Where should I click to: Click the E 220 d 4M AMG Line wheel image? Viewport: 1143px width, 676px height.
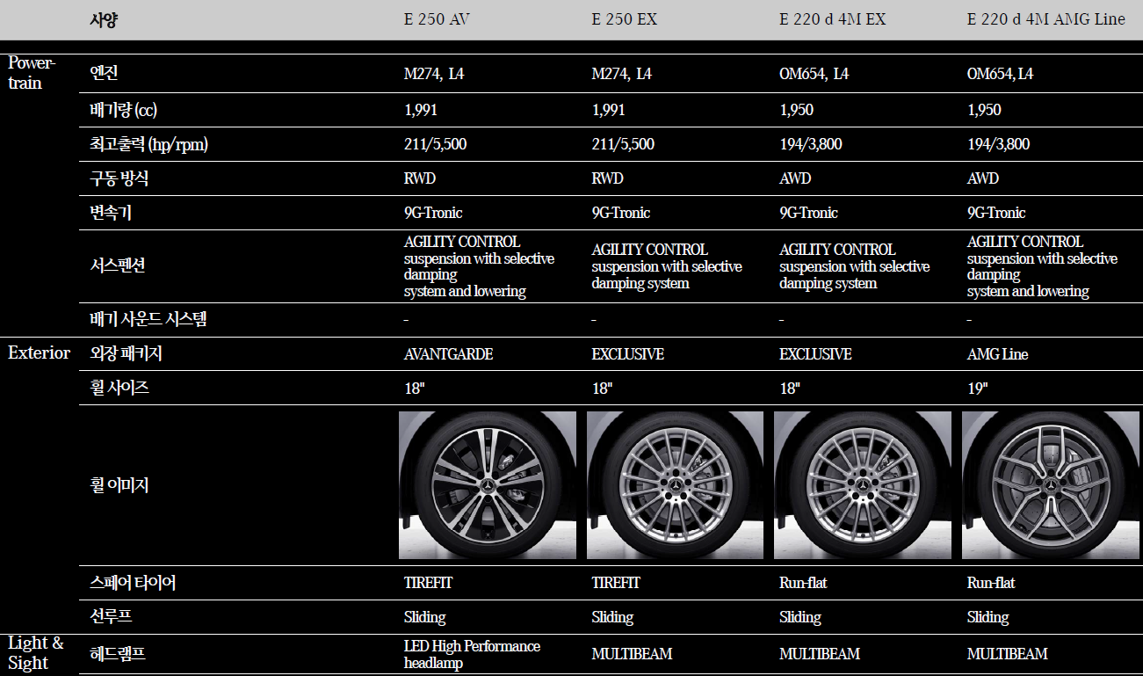1051,485
